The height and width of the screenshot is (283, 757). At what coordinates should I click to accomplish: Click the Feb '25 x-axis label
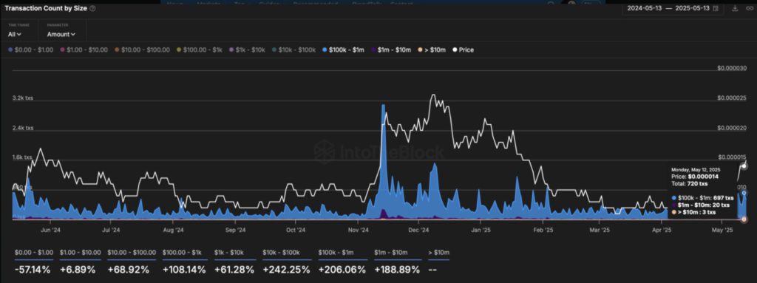[x=543, y=231]
